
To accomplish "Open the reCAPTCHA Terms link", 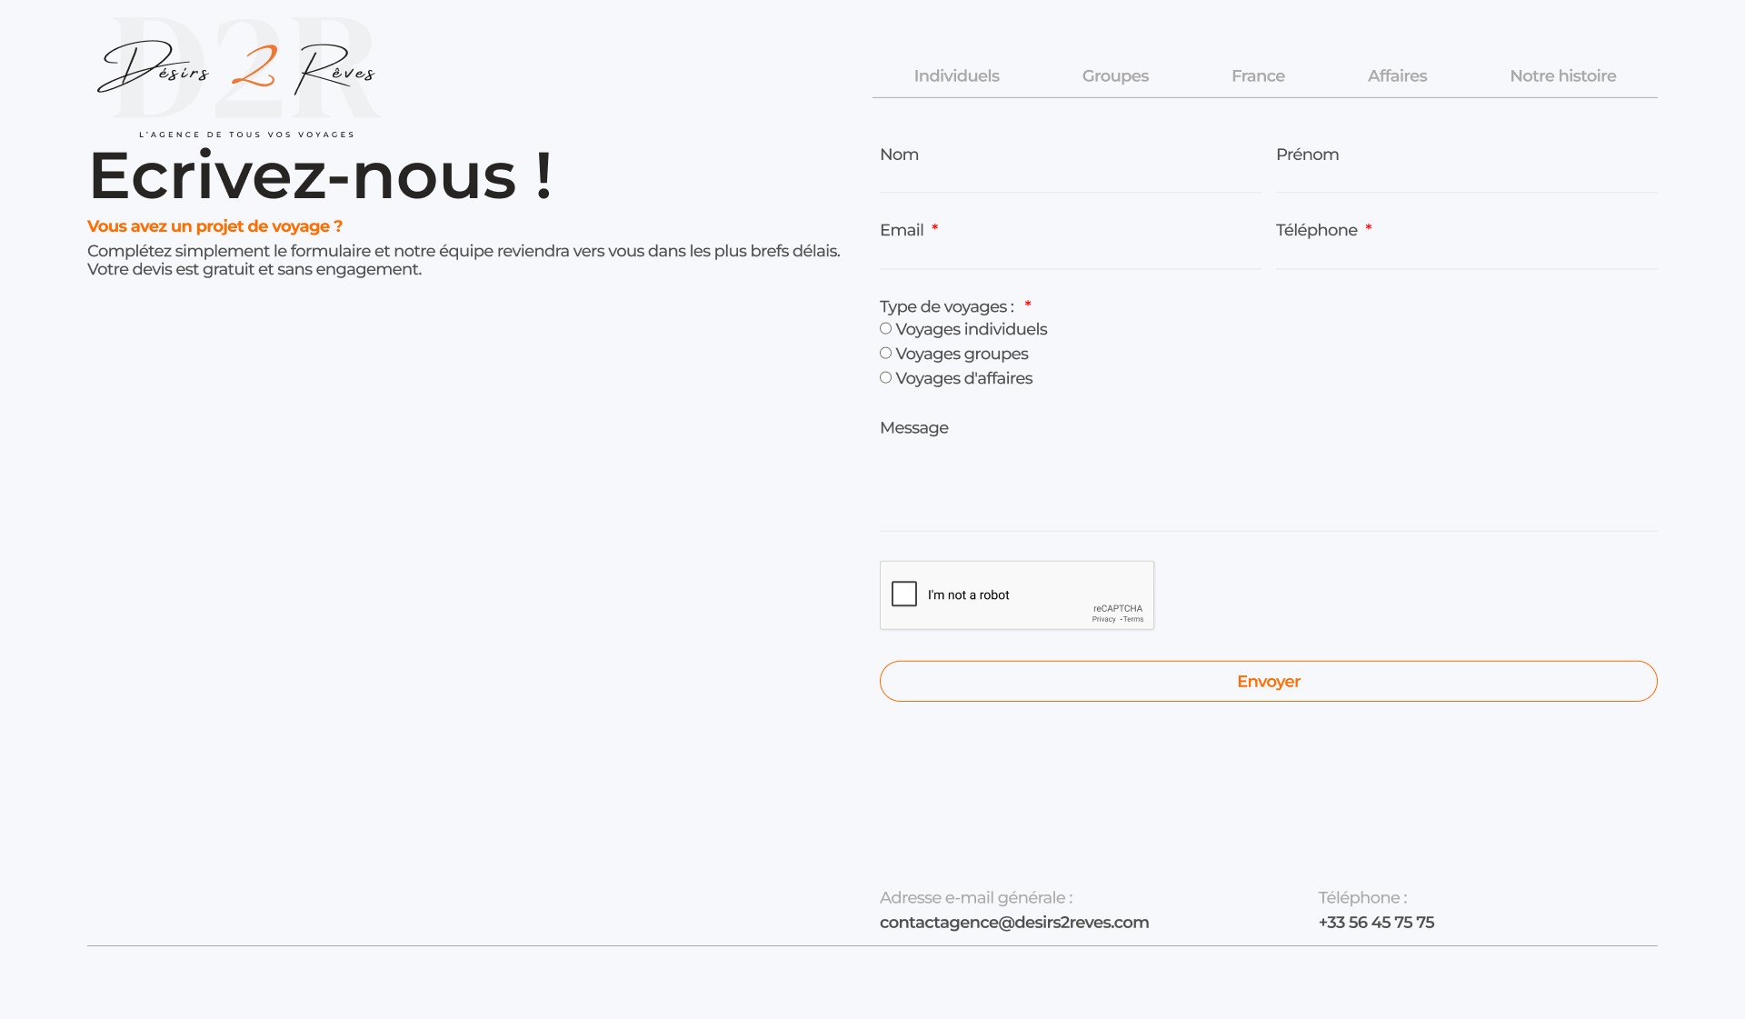I will pyautogui.click(x=1133, y=620).
